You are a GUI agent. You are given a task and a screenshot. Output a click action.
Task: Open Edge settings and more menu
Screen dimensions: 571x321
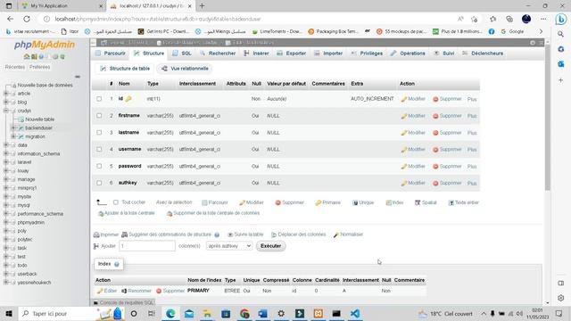coord(543,19)
